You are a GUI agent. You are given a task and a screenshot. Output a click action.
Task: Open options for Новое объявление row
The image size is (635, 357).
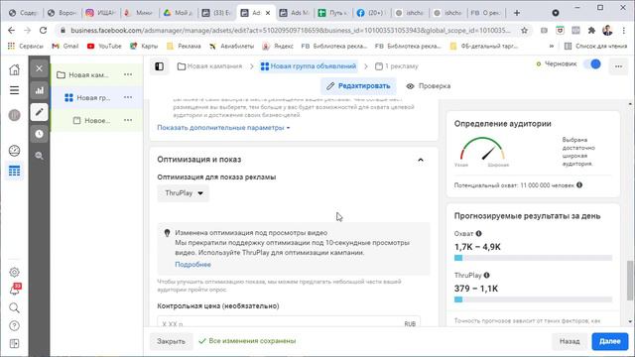(x=128, y=120)
